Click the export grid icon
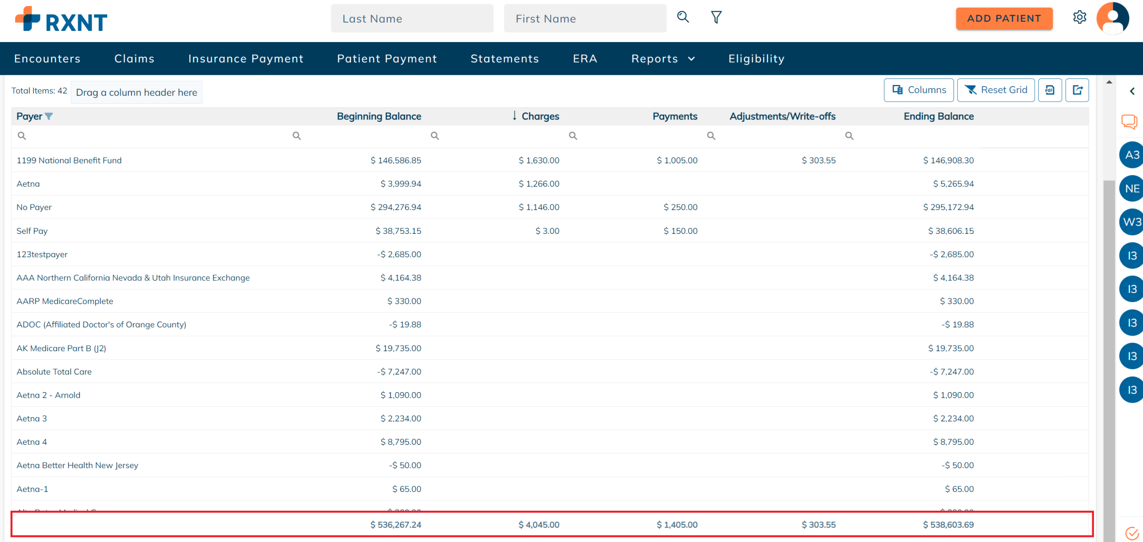 click(x=1077, y=90)
